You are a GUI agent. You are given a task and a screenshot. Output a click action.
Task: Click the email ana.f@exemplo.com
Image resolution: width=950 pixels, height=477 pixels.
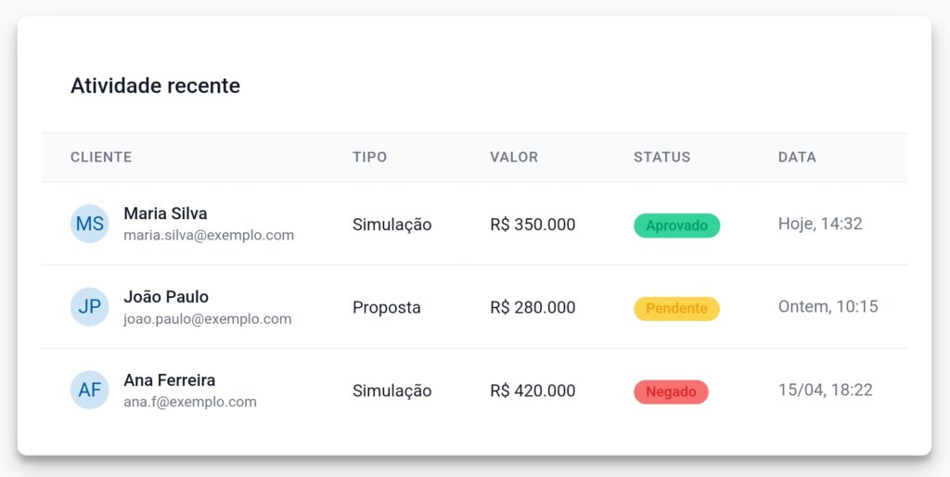[190, 403]
